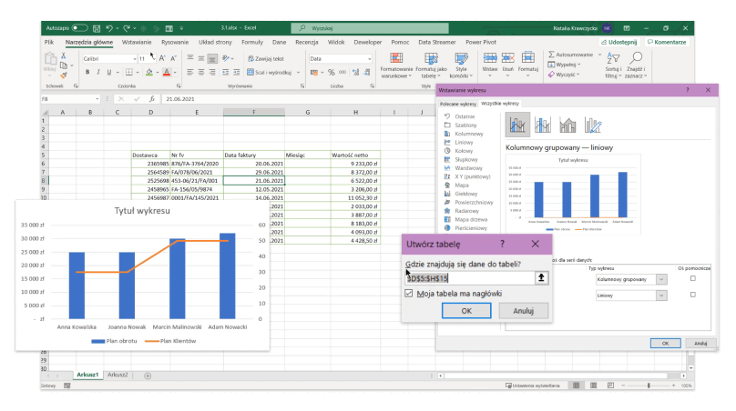This screenshot has height=411, width=736.
Task: Click Anuluj in Utwórz tabelę dialog
Action: pos(523,310)
